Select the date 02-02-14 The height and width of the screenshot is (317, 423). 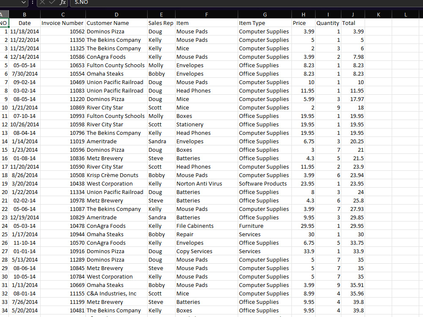click(x=25, y=200)
